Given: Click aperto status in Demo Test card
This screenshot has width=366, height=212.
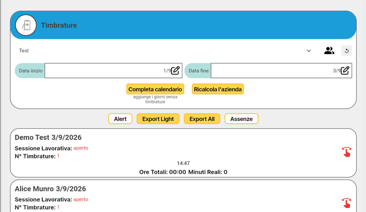Looking at the screenshot, I should pyautogui.click(x=81, y=148).
